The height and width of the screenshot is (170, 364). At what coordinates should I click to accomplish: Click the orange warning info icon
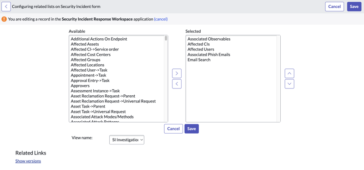pos(4,19)
